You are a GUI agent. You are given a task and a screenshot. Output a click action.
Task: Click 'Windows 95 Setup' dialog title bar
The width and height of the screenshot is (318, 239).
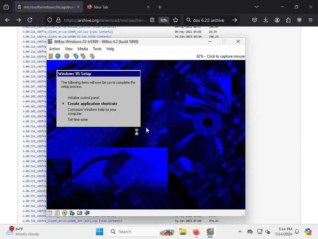(98, 74)
